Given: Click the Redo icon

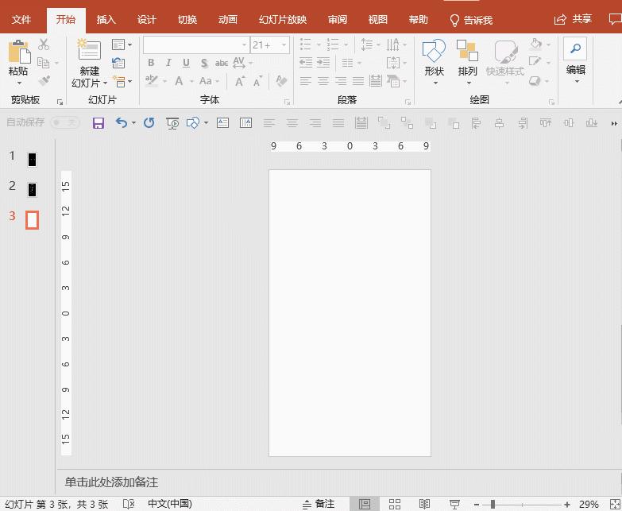Looking at the screenshot, I should pyautogui.click(x=149, y=123).
